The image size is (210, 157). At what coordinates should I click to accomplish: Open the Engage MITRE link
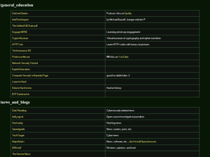click(19, 32)
